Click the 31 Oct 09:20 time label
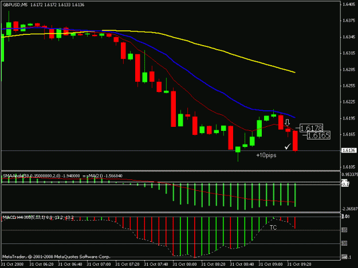Screen dimensions: 358x268 300,265
